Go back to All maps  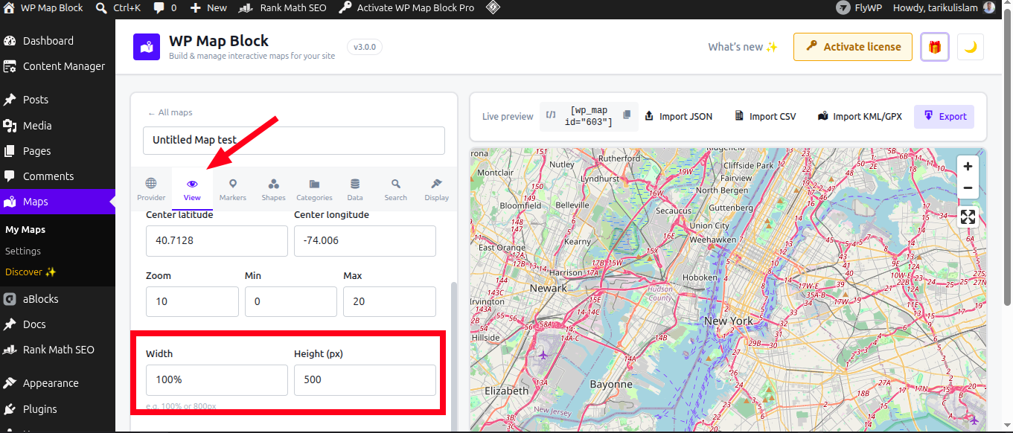[x=170, y=112]
